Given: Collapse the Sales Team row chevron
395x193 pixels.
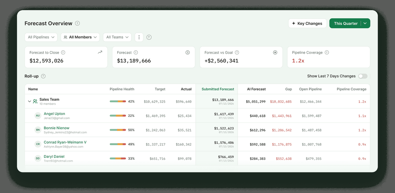Looking at the screenshot, I should (30, 101).
